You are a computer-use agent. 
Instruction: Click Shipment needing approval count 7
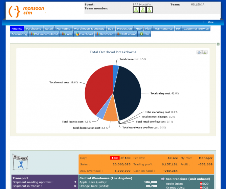pyautogui.click(x=75, y=182)
